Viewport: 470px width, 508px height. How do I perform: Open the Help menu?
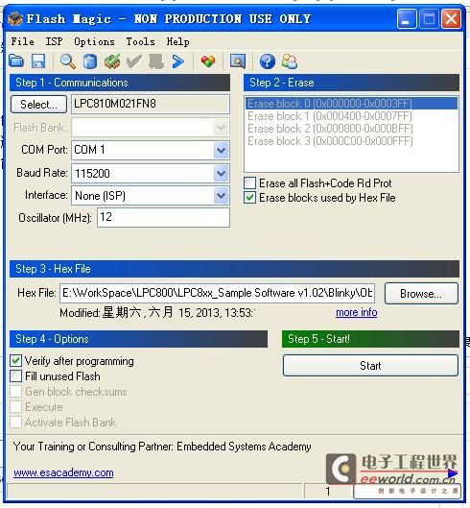click(177, 42)
